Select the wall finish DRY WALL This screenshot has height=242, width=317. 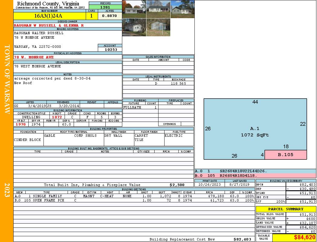(113, 136)
